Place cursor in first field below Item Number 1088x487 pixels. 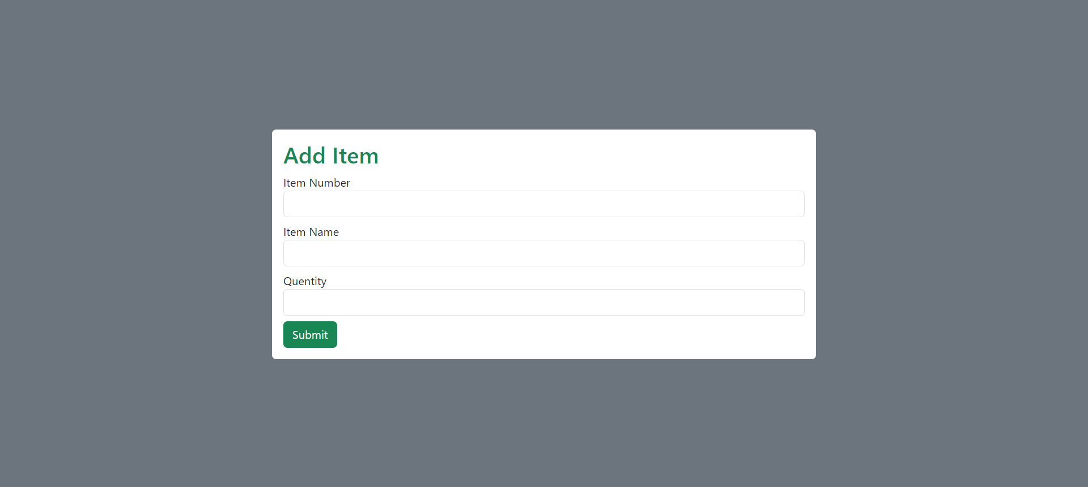click(544, 204)
